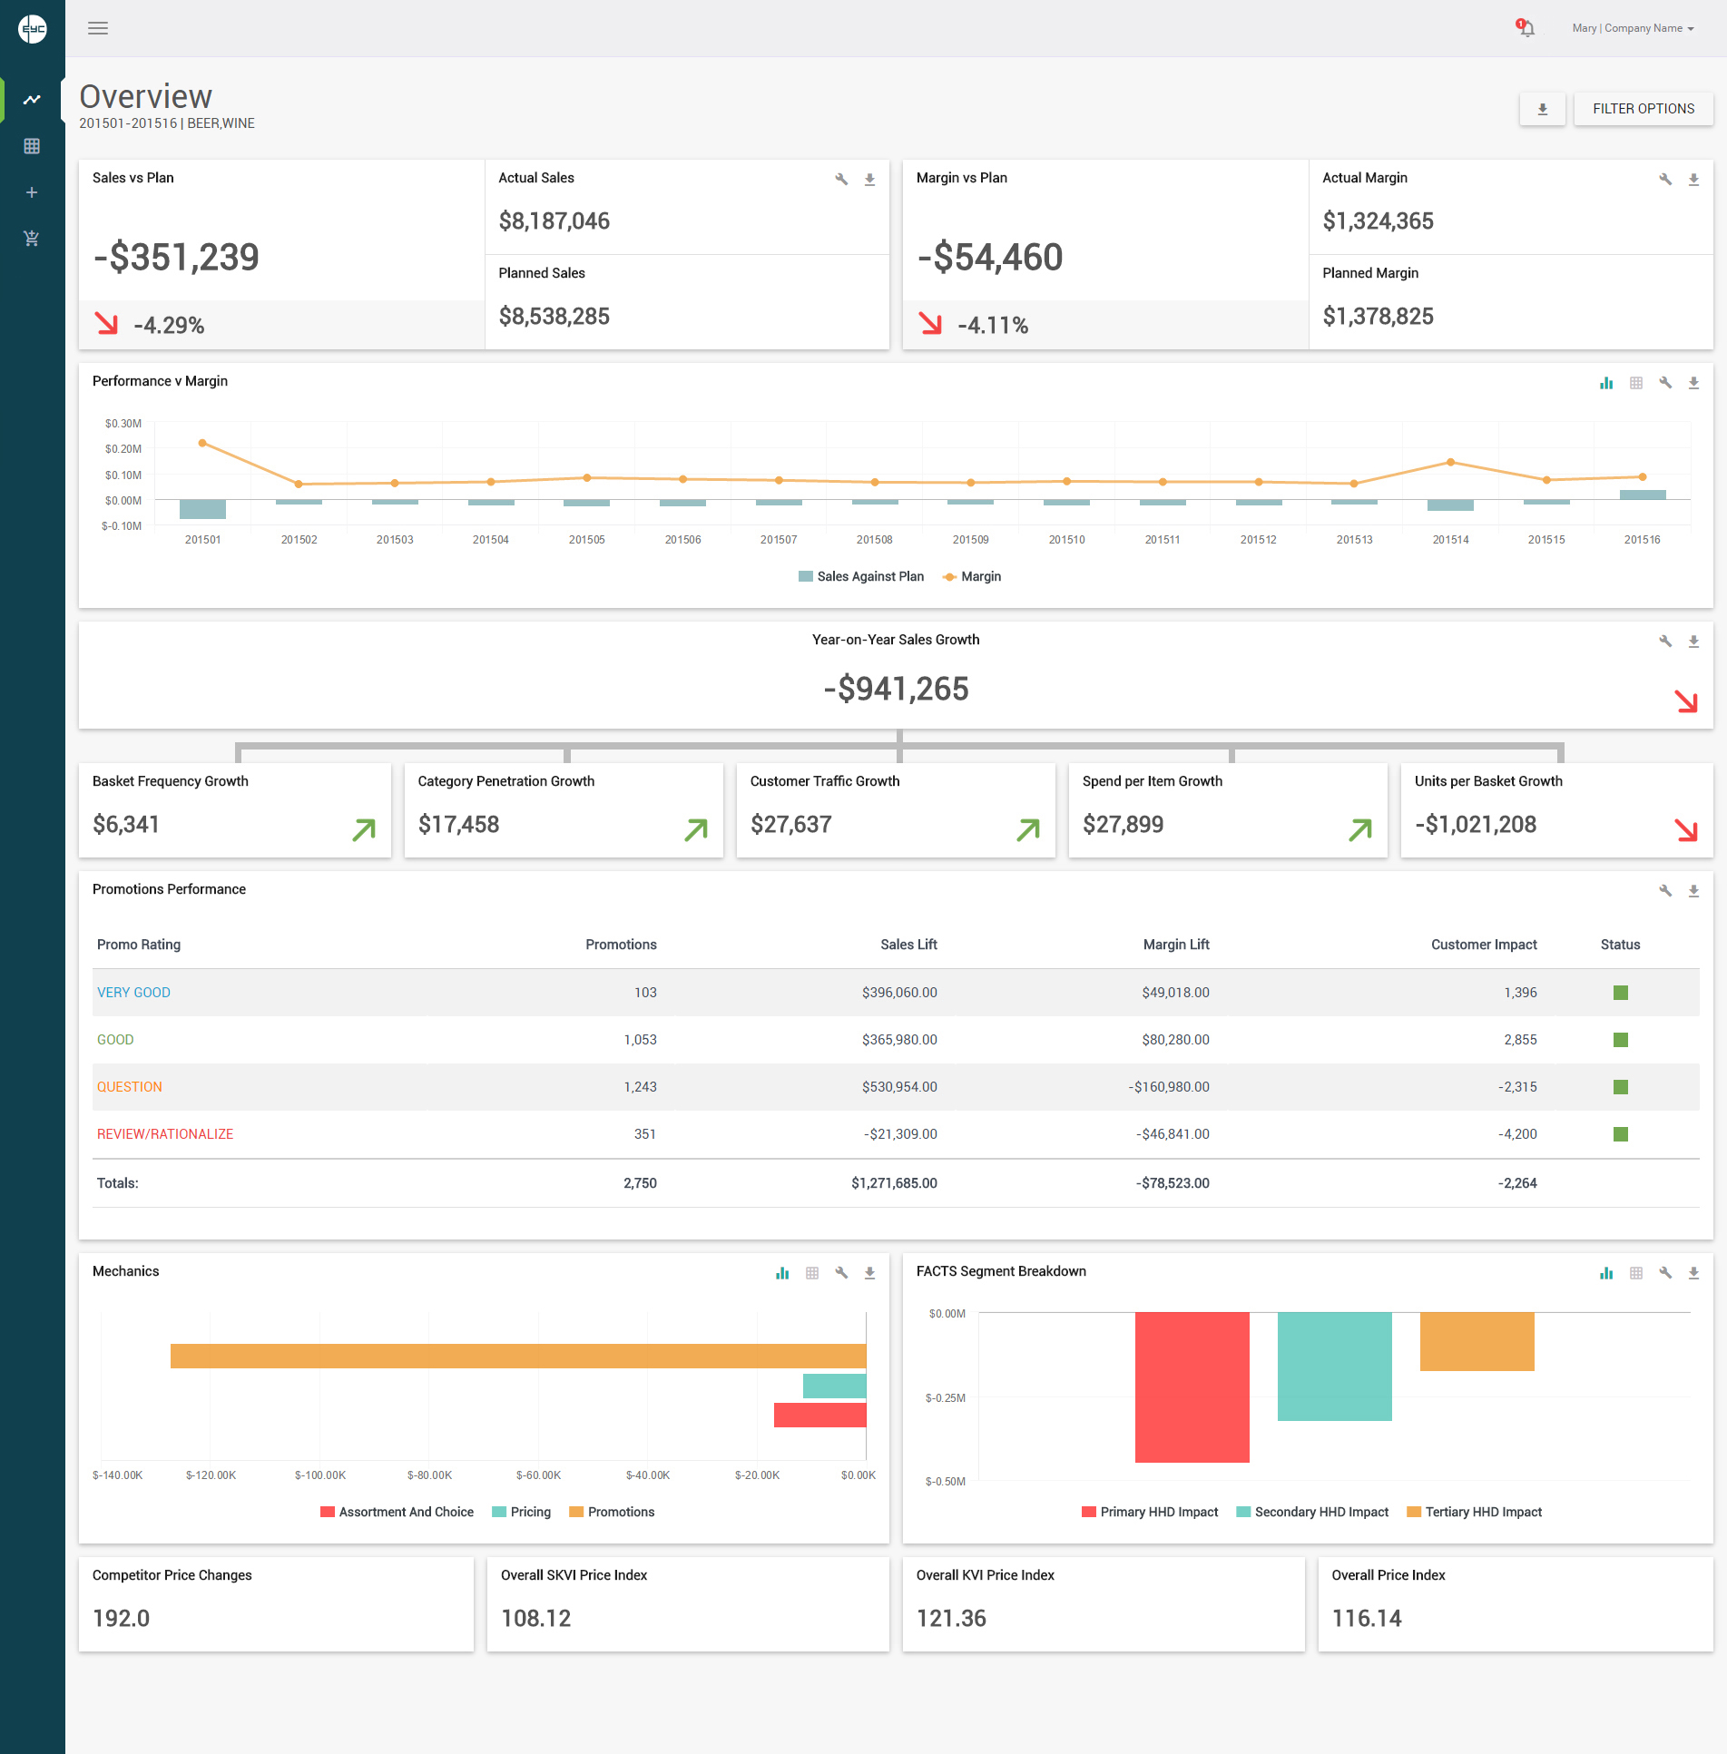
Task: Expand the Mary | Company Name dropdown
Action: point(1633,28)
